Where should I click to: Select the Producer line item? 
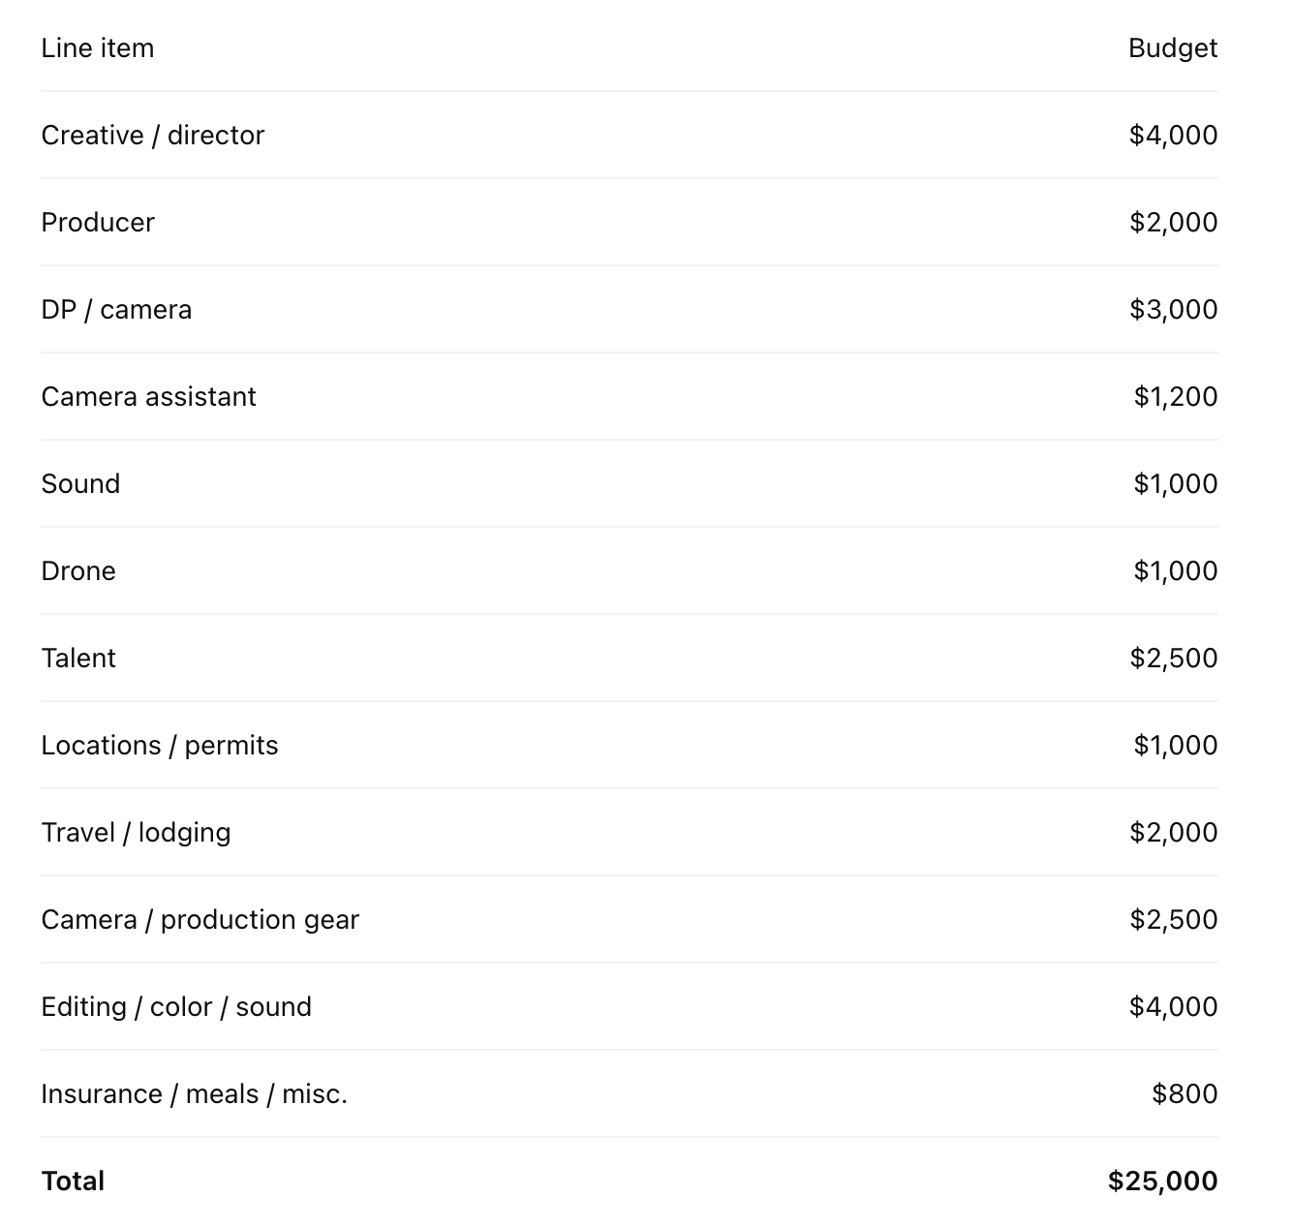tap(98, 223)
